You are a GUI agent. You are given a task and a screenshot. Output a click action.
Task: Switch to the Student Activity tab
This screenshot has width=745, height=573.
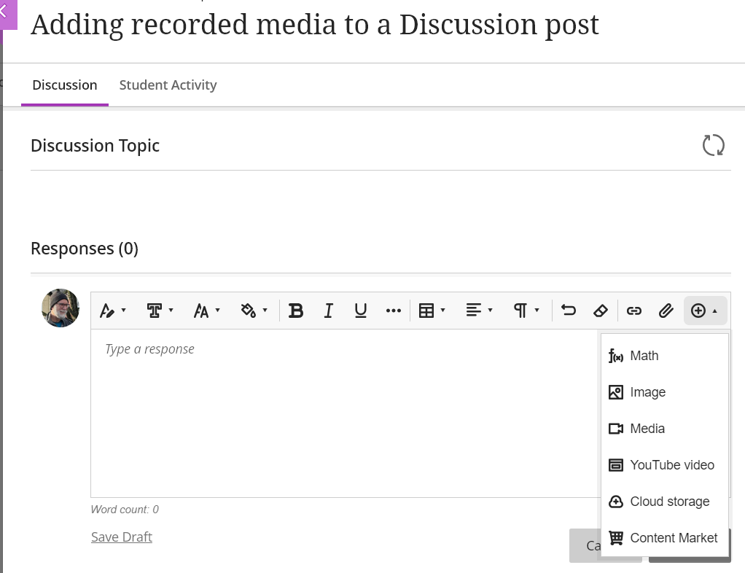(x=168, y=85)
